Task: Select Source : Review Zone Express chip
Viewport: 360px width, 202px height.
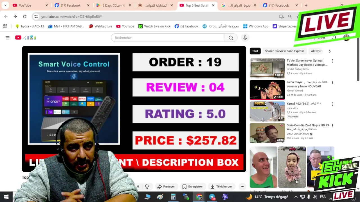Action: (284, 51)
